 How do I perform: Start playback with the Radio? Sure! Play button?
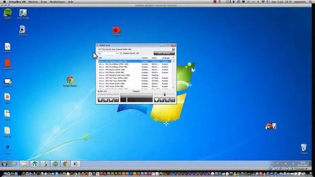pos(100,99)
